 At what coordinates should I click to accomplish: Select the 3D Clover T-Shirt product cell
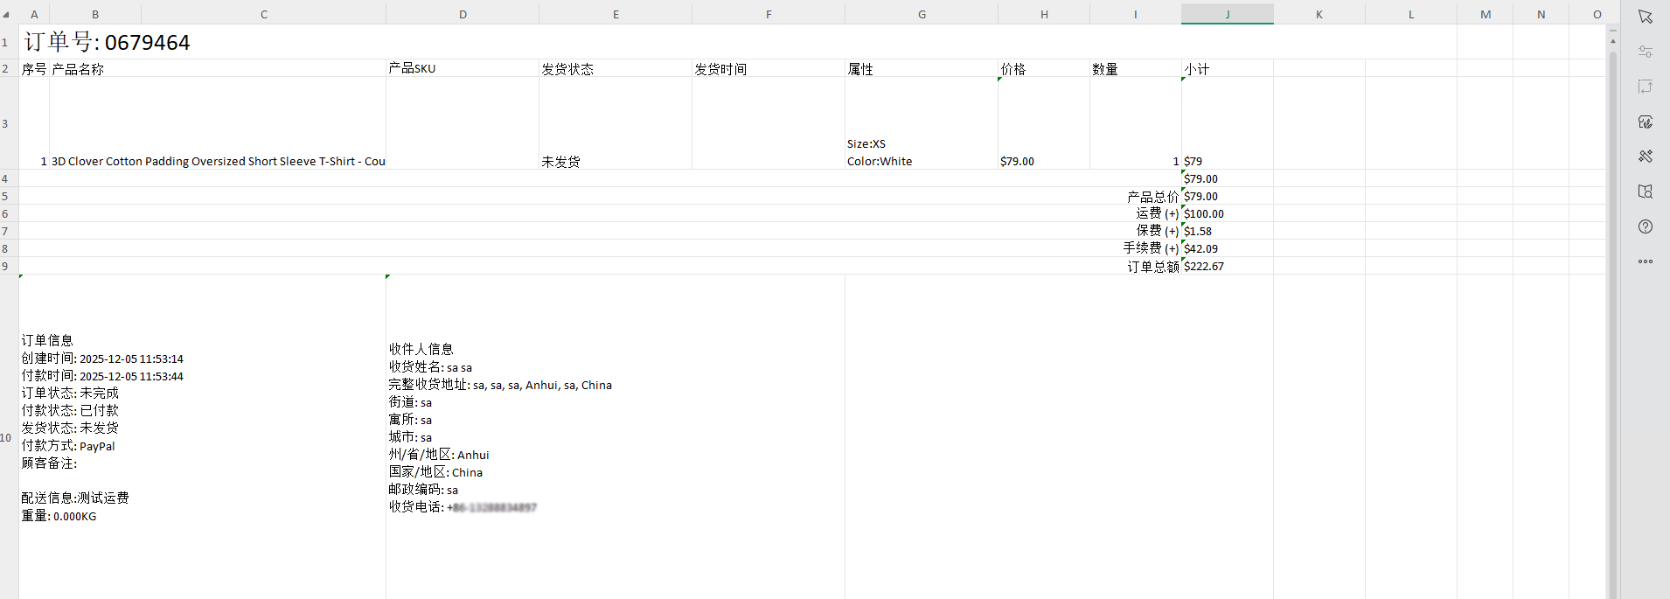[218, 161]
